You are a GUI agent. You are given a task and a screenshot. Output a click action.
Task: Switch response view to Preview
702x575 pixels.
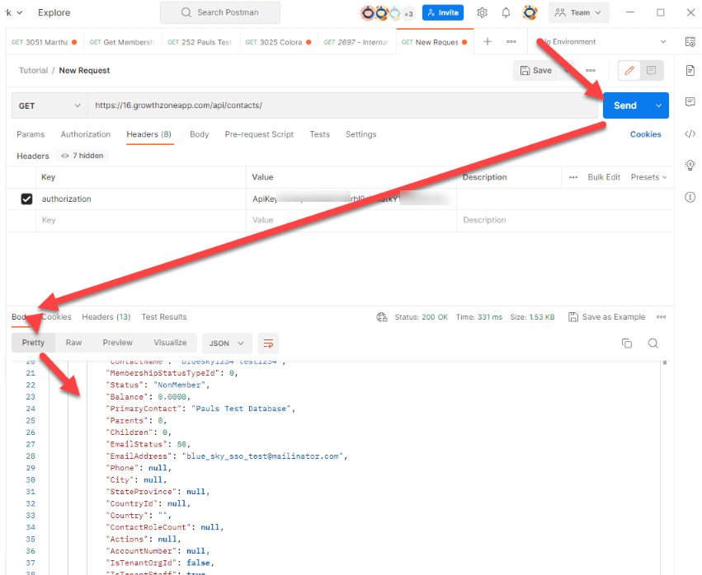coord(118,343)
